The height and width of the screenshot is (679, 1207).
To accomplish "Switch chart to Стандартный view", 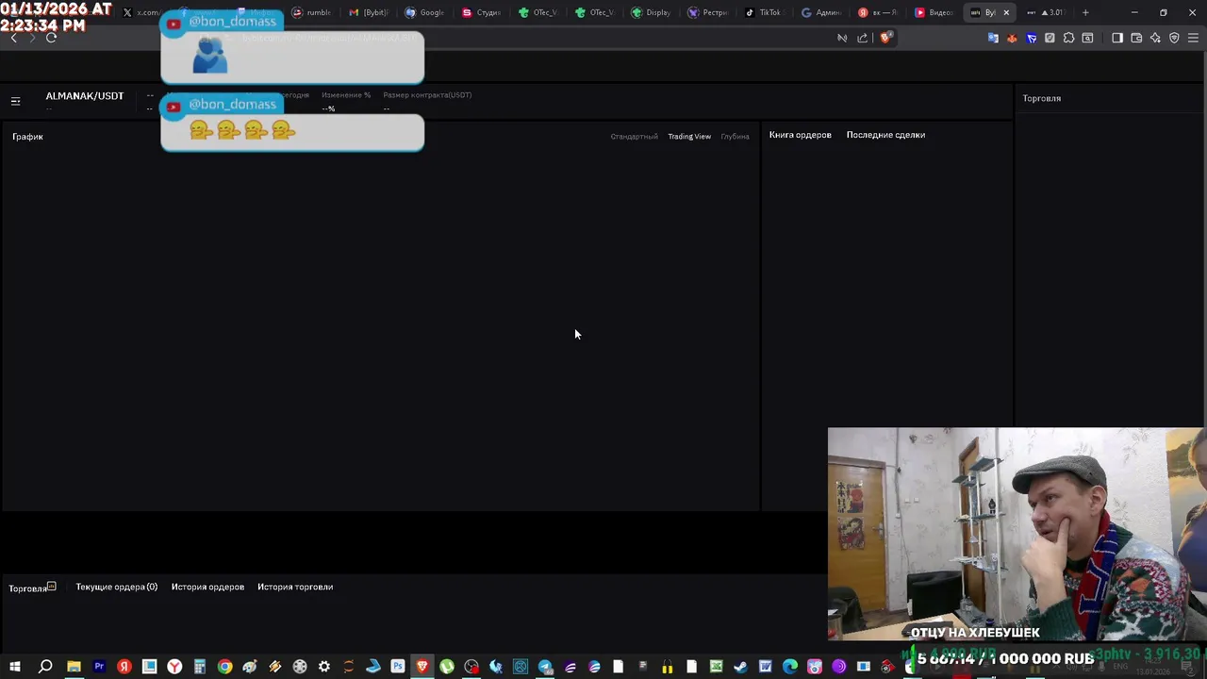I will click(x=634, y=137).
